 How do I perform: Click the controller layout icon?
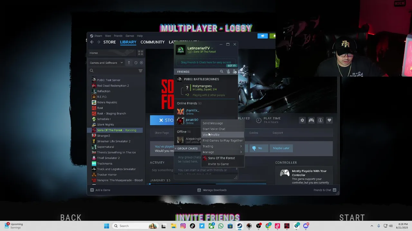pyautogui.click(x=311, y=120)
